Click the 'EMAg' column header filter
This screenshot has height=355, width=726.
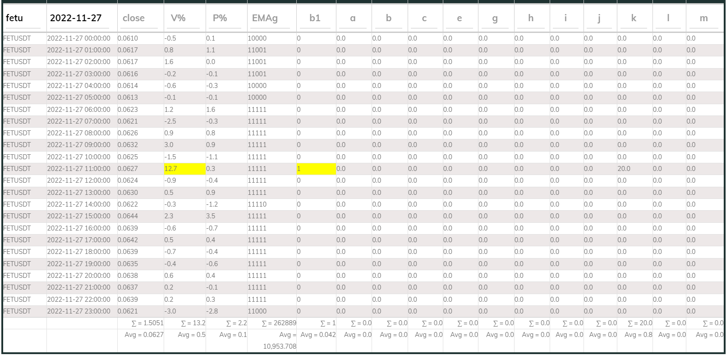(x=271, y=18)
